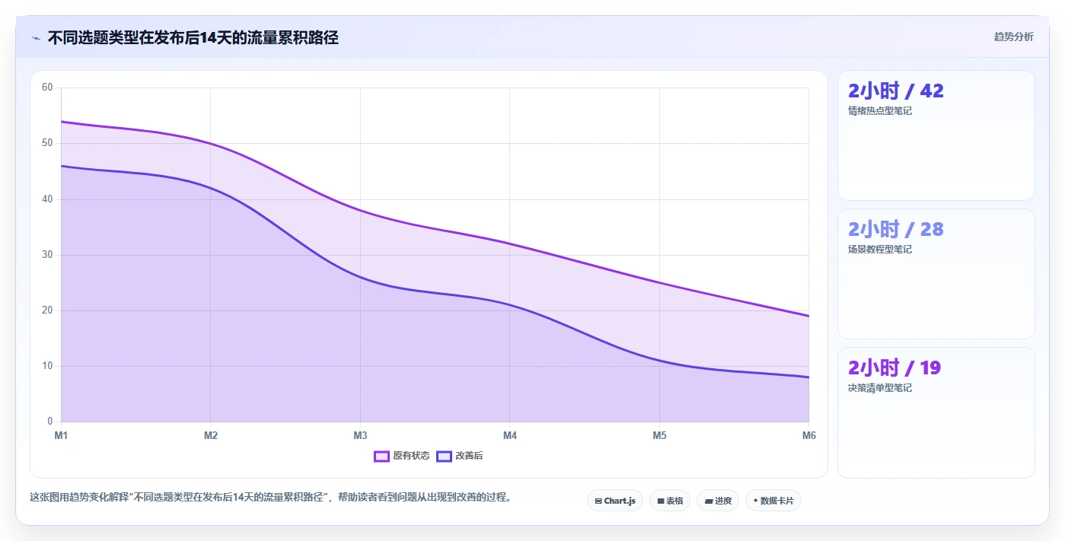Click the value 2小时 / 19

point(894,368)
